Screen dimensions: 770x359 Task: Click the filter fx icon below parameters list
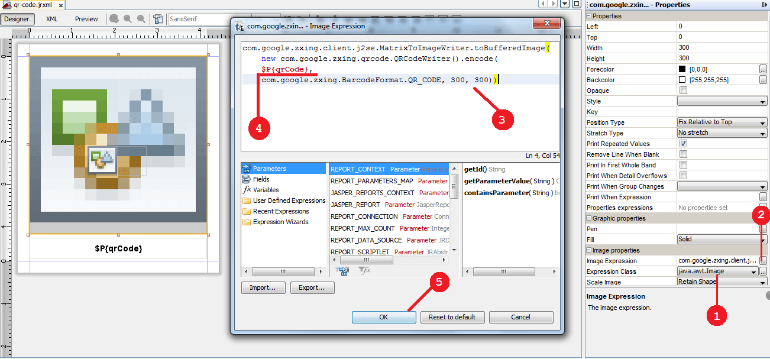point(364,270)
